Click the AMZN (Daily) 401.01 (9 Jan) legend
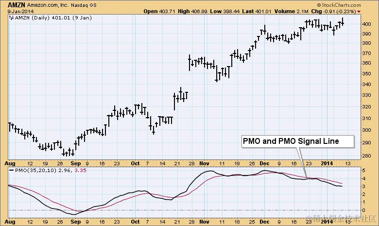The width and height of the screenshot is (379, 226). [53, 17]
